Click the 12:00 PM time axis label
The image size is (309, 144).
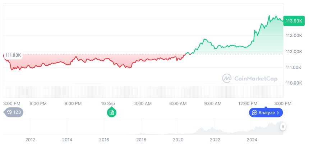click(249, 103)
